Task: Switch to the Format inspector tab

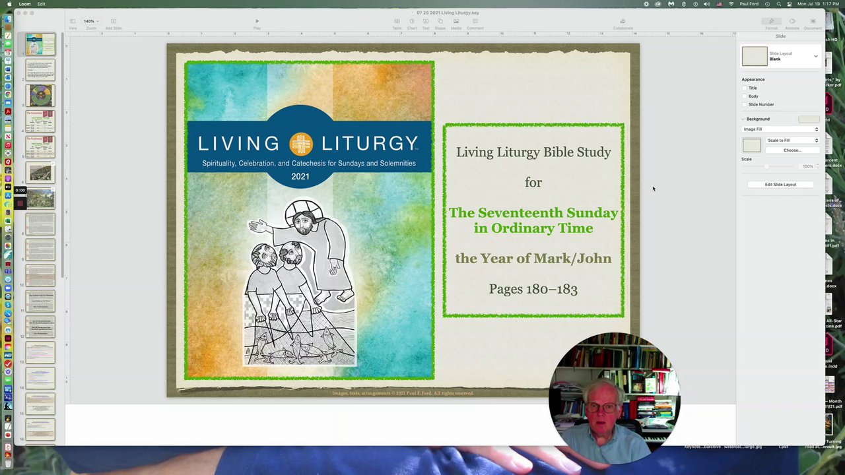Action: [771, 24]
